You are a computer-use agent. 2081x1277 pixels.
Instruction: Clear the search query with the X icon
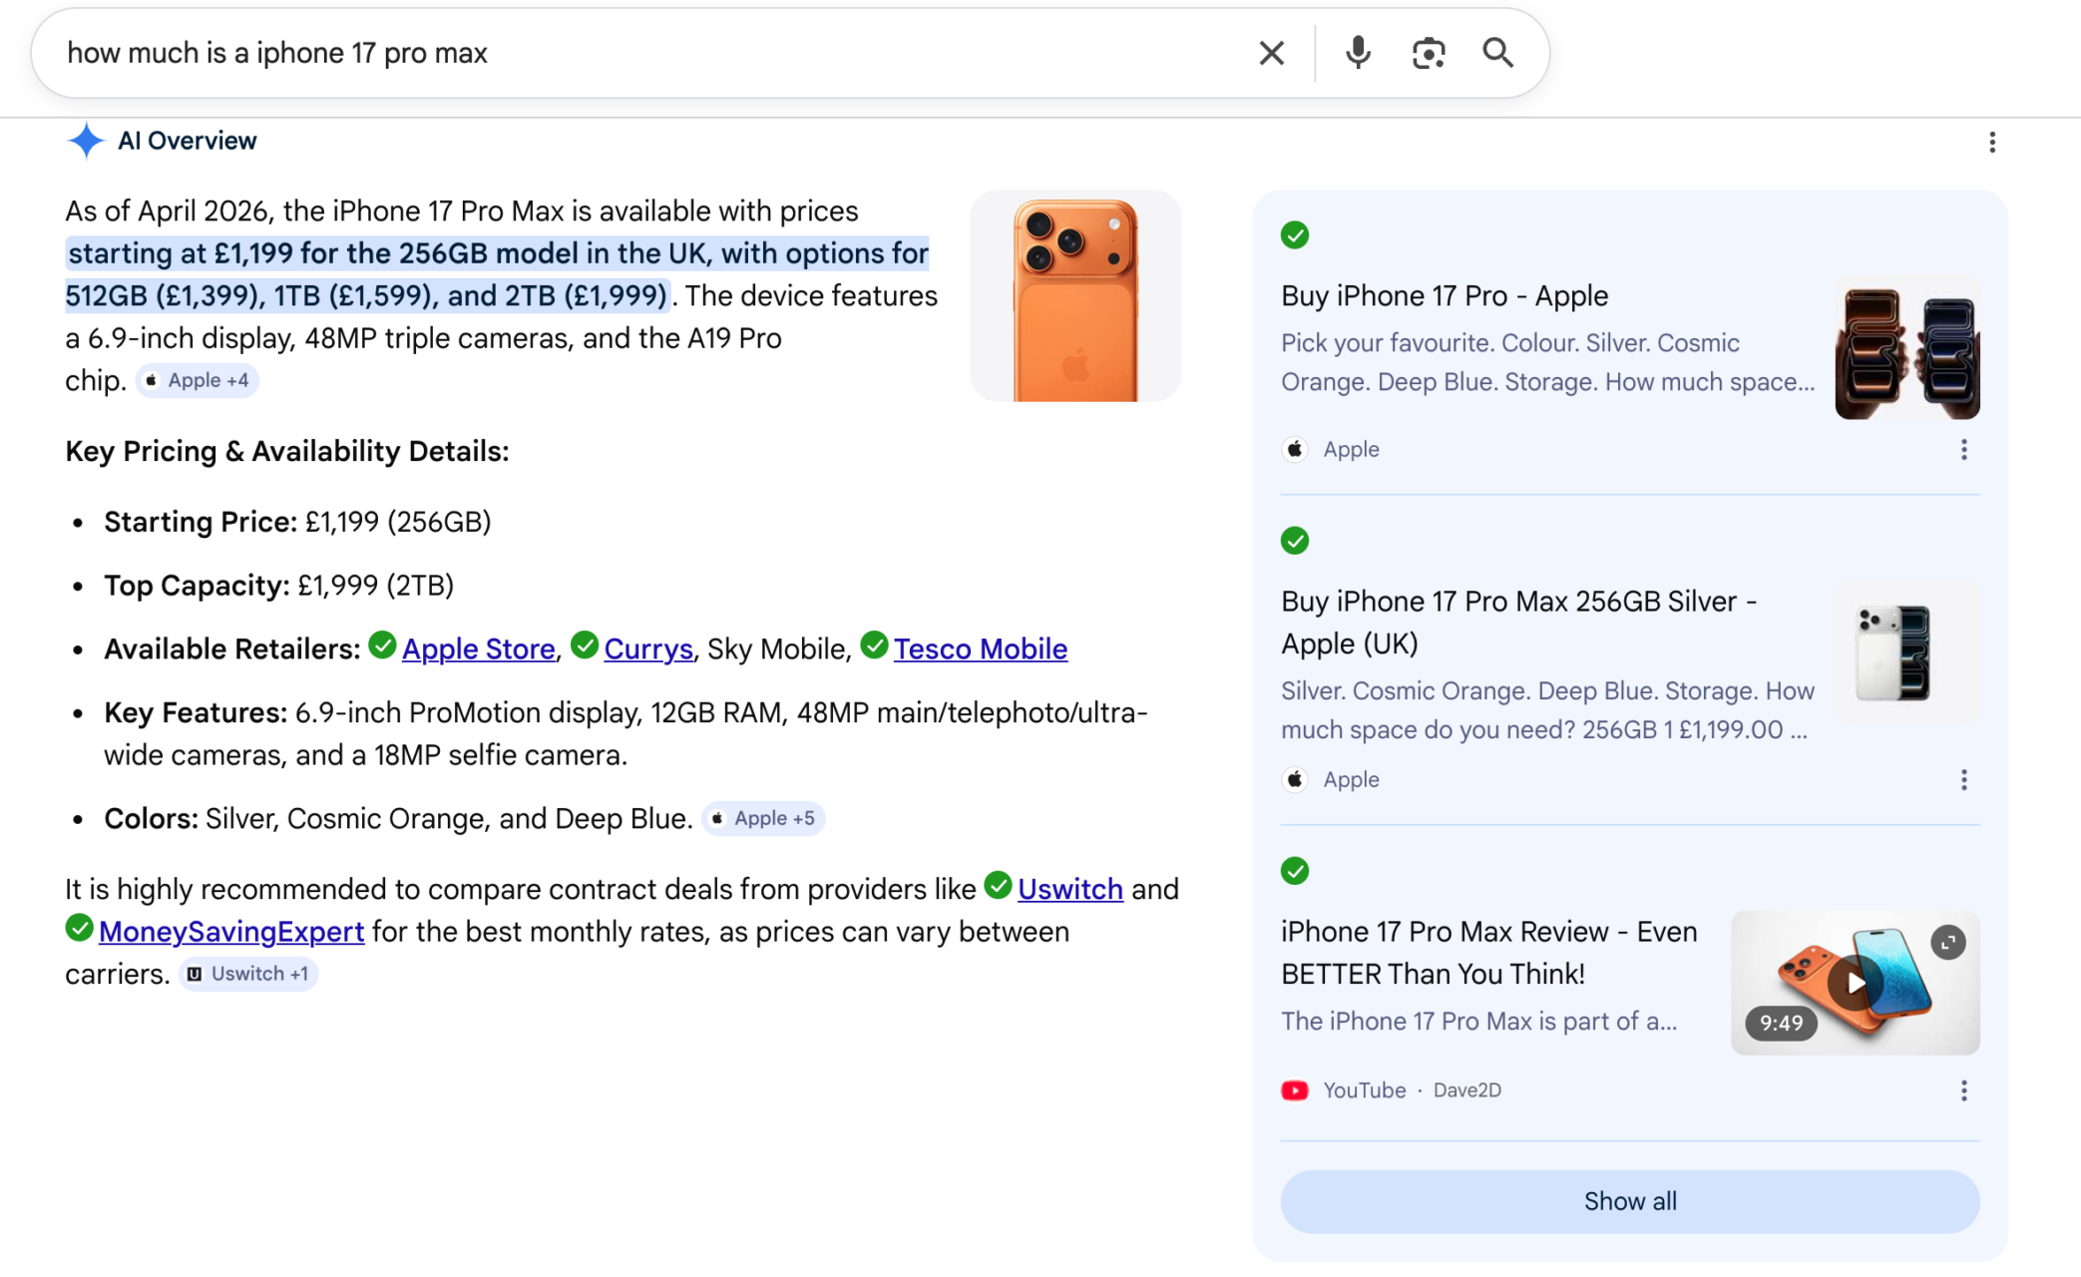1271,53
